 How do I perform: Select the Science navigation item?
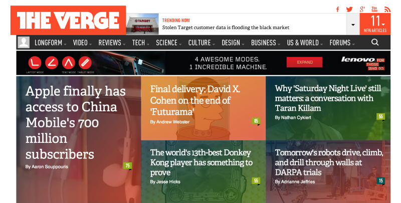[168, 43]
